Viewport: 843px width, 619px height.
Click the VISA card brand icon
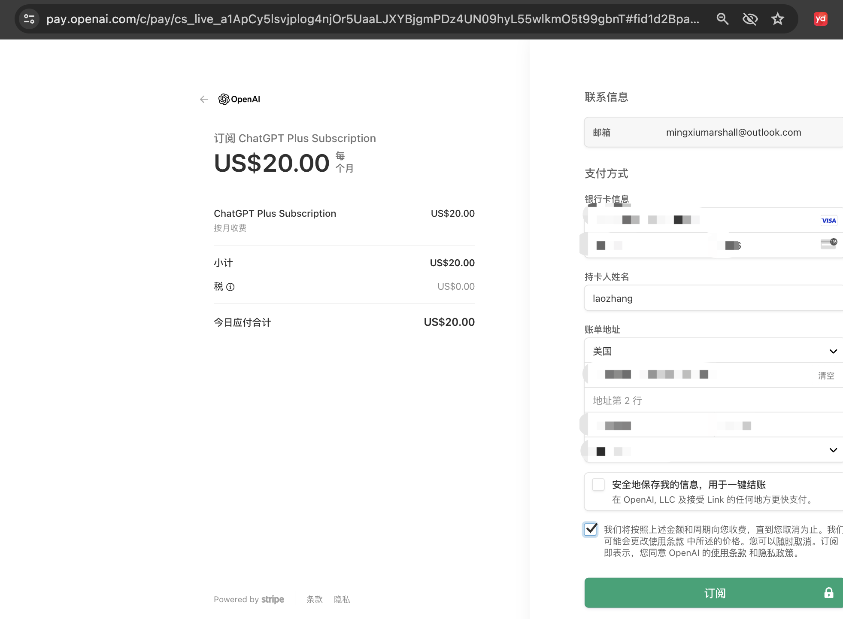(x=828, y=221)
